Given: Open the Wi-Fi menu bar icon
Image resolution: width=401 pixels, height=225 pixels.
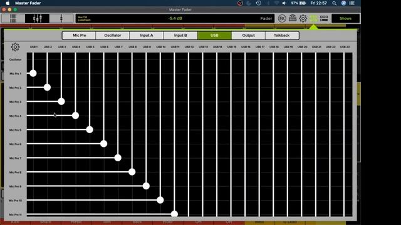Looking at the screenshot, I should point(276,3).
